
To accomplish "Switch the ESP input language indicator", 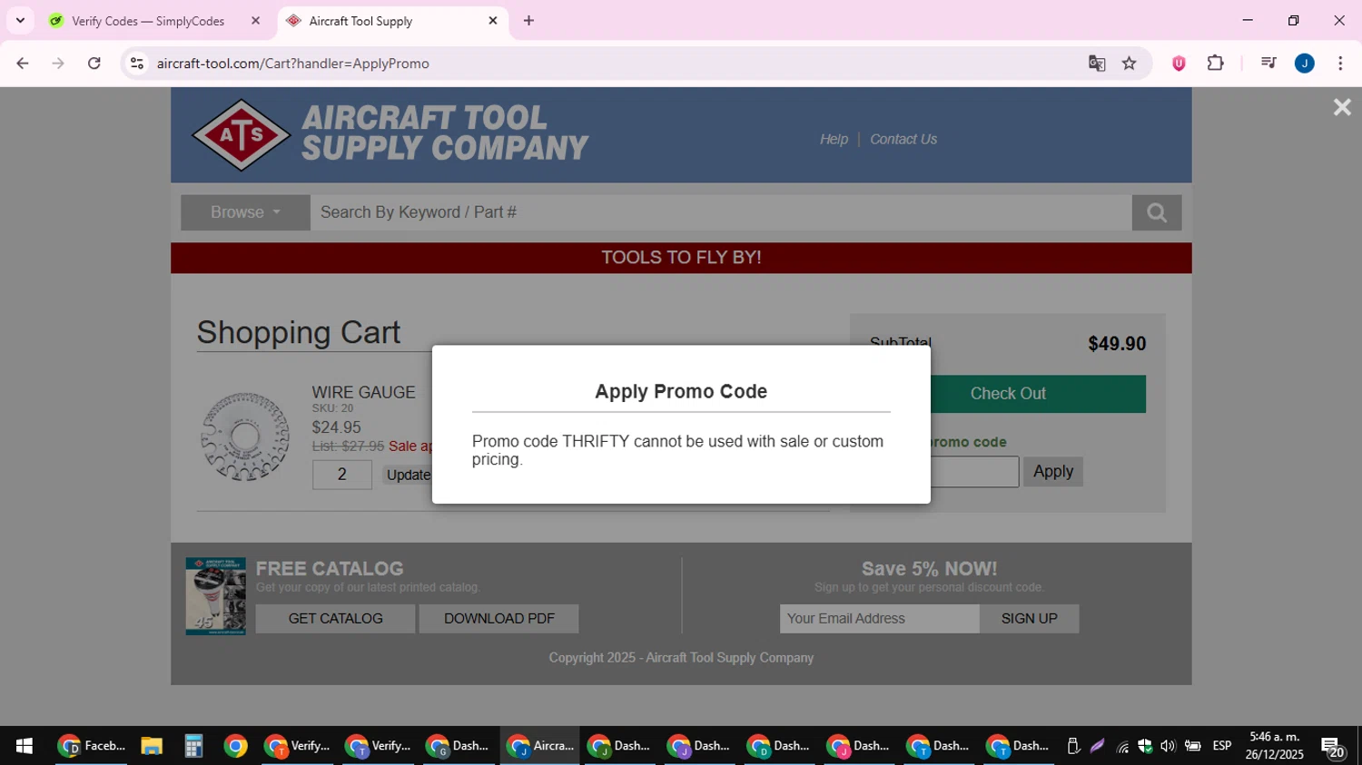I will (x=1222, y=746).
